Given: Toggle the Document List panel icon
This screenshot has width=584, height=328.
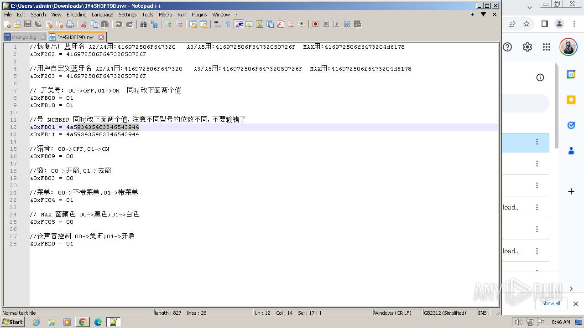Looking at the screenshot, I should pyautogui.click(x=270, y=24).
